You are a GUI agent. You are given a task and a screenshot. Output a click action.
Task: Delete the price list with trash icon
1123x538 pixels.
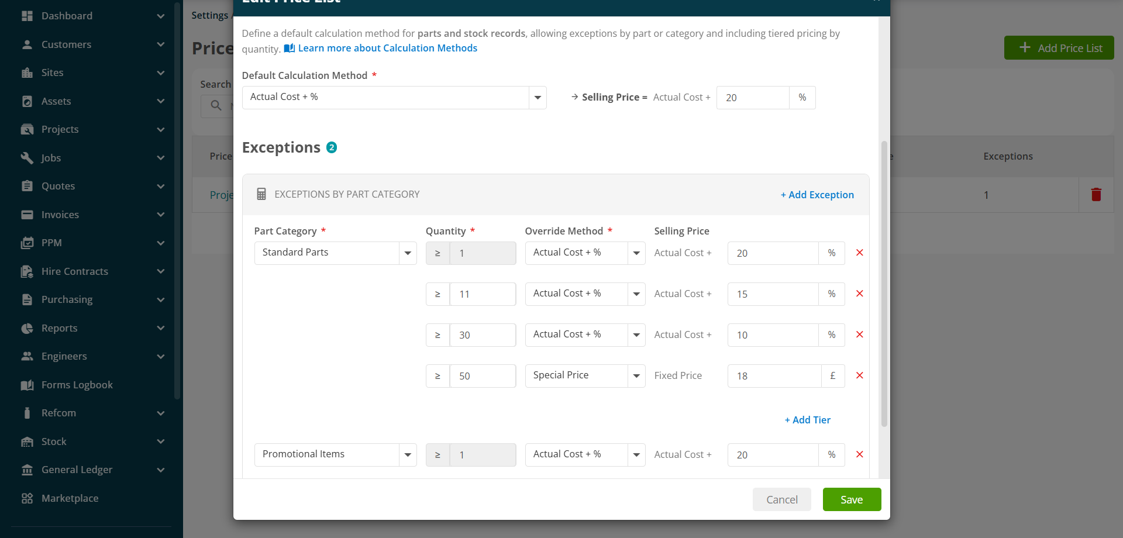click(x=1096, y=195)
